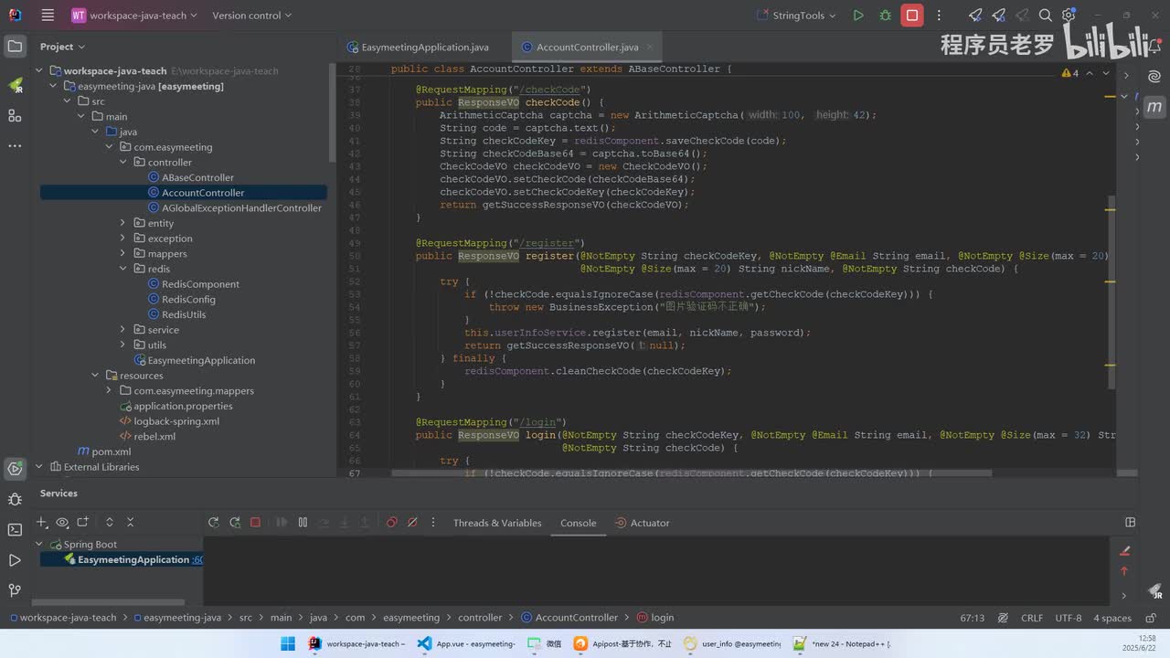Click AccountController in the bottom breadcrumb
Image resolution: width=1170 pixels, height=658 pixels.
tap(576, 618)
